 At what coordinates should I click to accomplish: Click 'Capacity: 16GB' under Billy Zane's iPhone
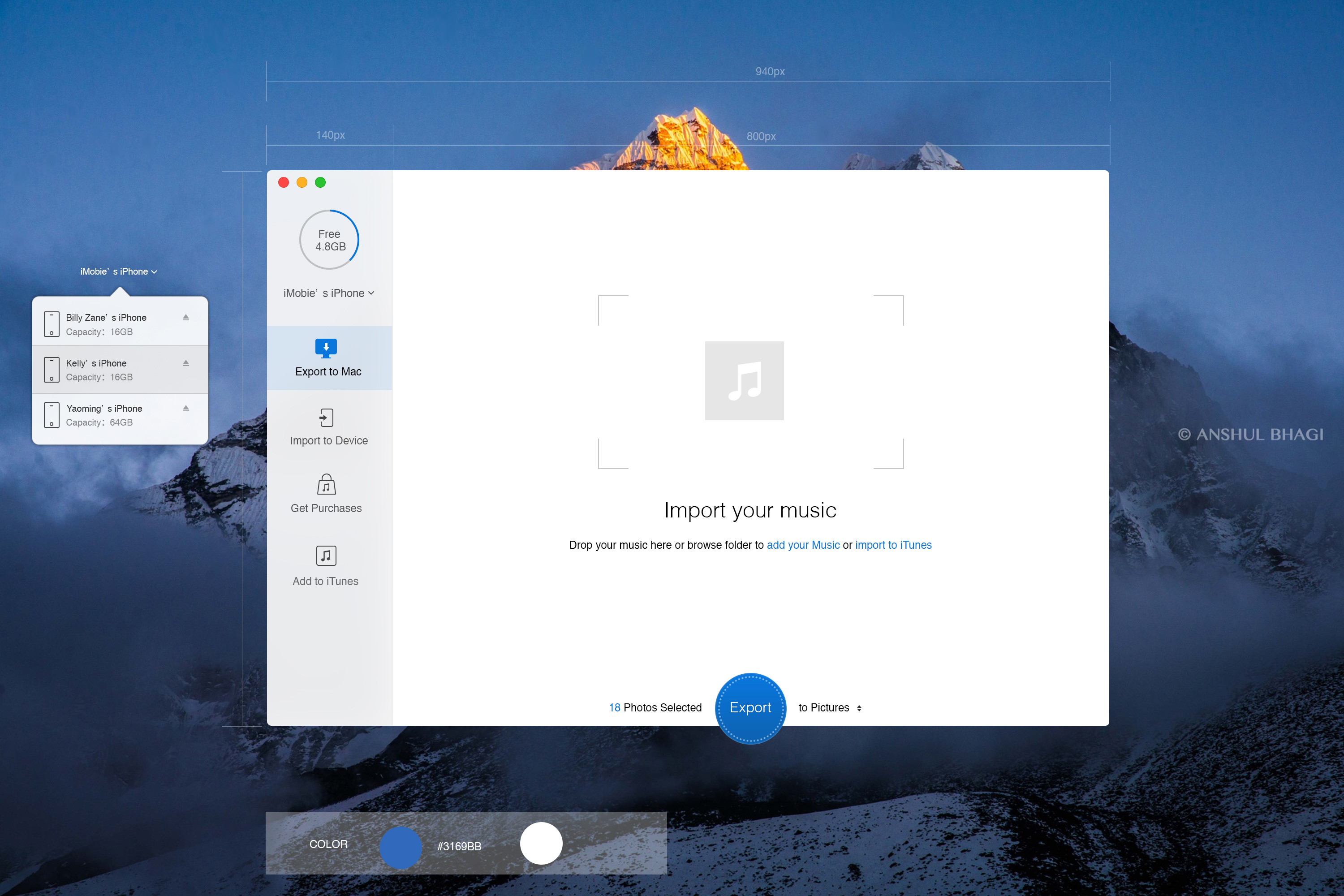point(99,332)
